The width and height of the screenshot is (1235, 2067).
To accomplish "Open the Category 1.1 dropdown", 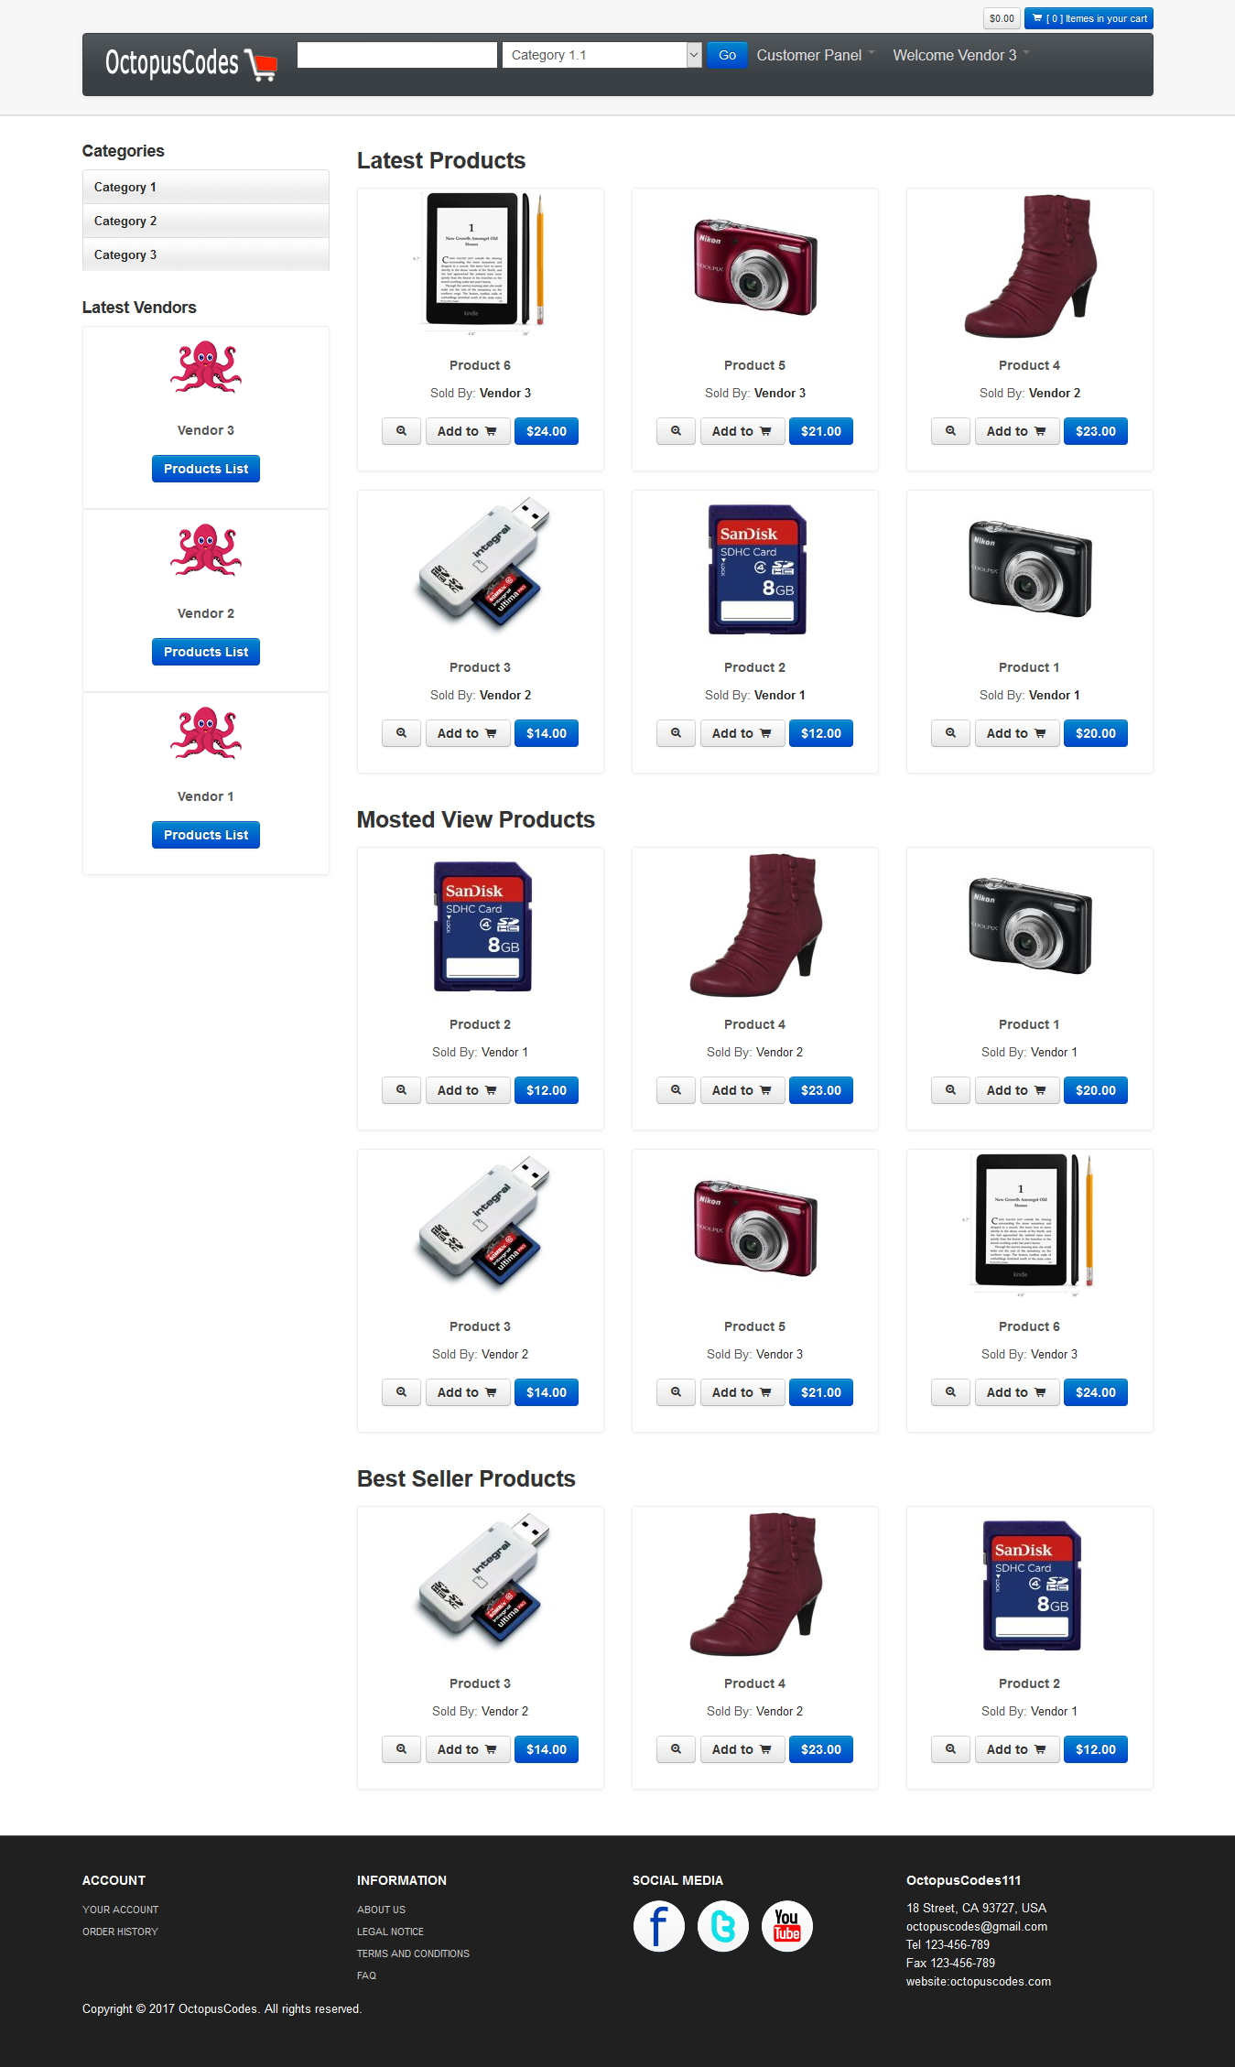I will (x=602, y=55).
